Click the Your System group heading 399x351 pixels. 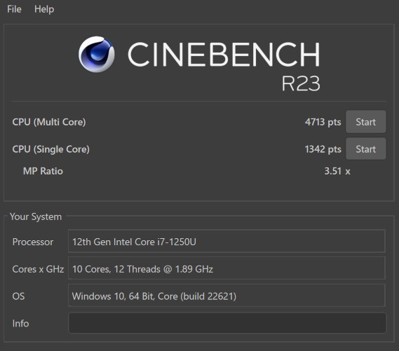point(36,216)
